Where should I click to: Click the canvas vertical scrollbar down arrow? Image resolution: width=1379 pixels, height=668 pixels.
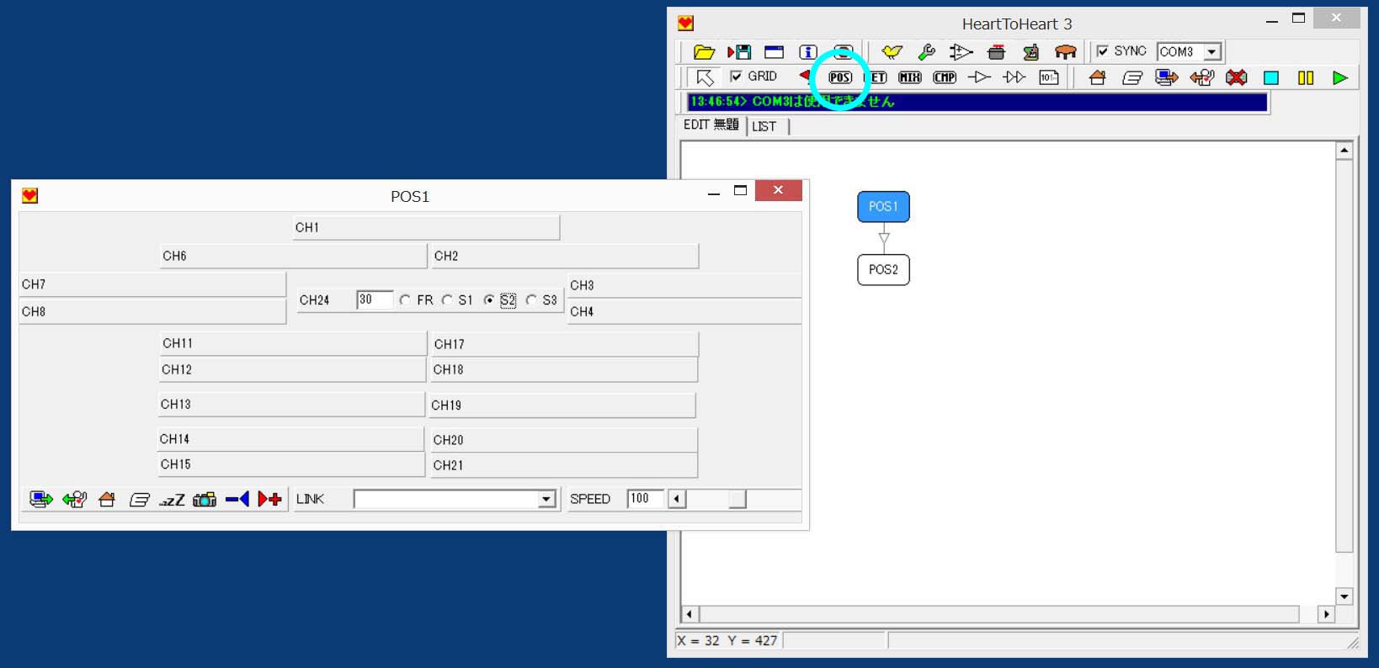[x=1344, y=596]
